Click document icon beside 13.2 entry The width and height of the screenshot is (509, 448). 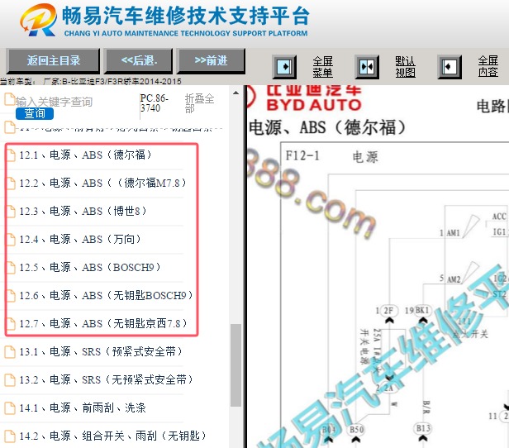(10, 380)
